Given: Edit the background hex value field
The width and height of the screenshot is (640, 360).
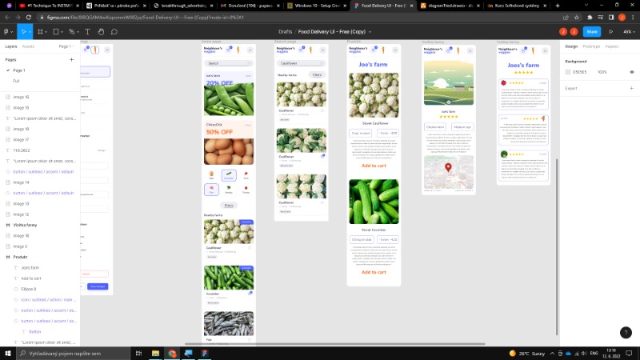Looking at the screenshot, I should coord(579,72).
